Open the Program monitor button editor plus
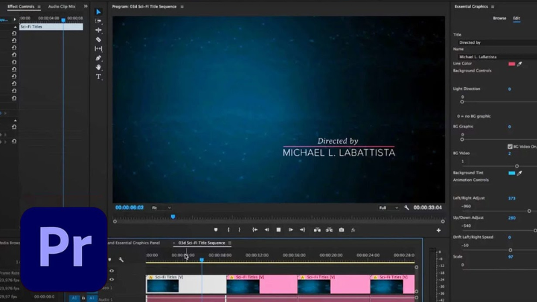 pyautogui.click(x=438, y=230)
